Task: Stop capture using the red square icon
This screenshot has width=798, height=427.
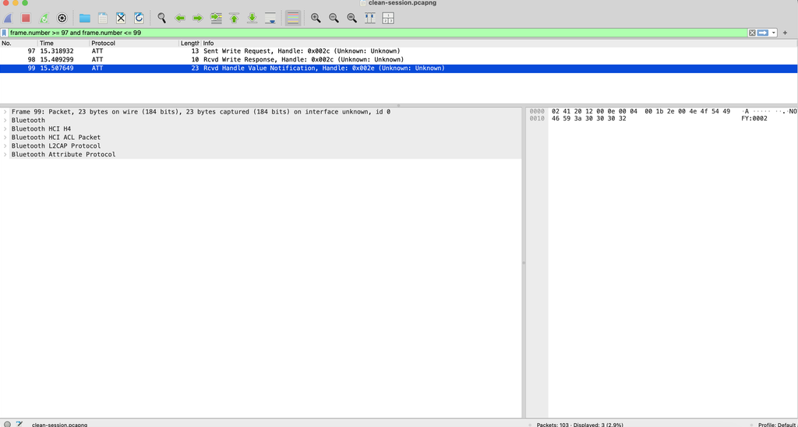Action: pos(26,19)
